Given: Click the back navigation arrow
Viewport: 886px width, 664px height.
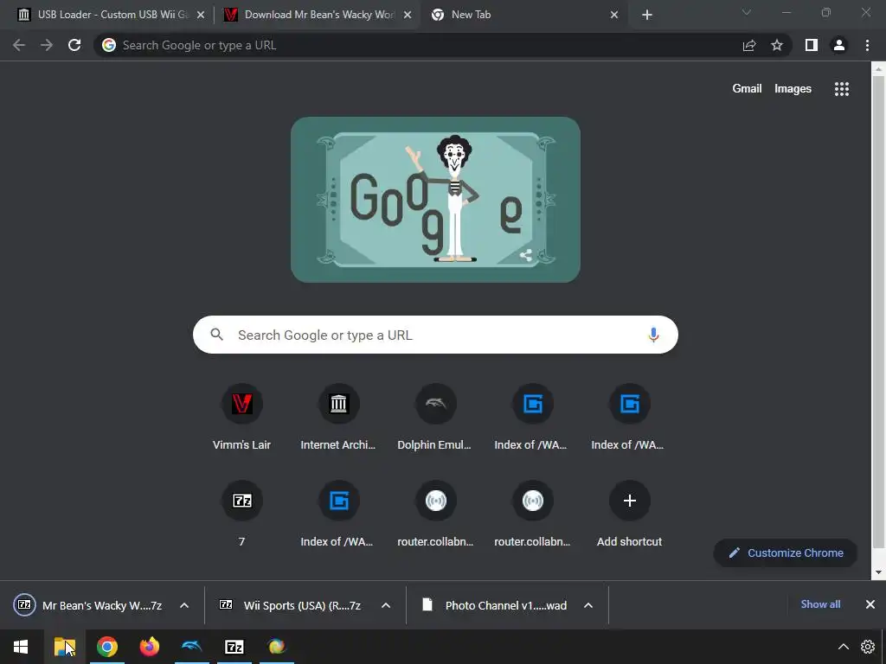Looking at the screenshot, I should (x=19, y=45).
